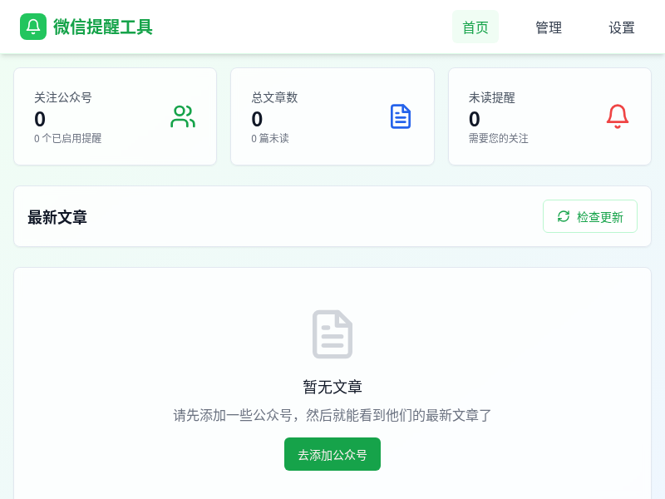Screen dimensions: 665x499
Task: Select the 总文章数 label
Action: tap(274, 97)
